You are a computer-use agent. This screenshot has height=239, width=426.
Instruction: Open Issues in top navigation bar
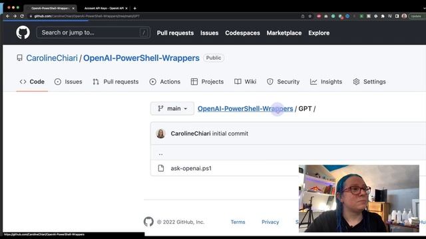[209, 33]
